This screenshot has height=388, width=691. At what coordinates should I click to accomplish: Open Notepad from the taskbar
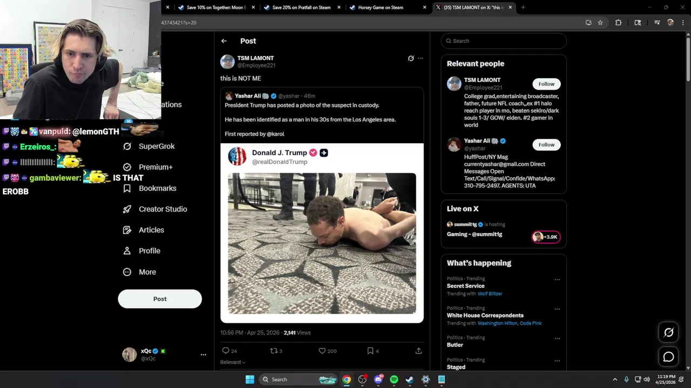point(442,379)
